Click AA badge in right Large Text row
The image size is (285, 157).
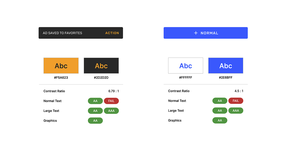[x=220, y=111]
